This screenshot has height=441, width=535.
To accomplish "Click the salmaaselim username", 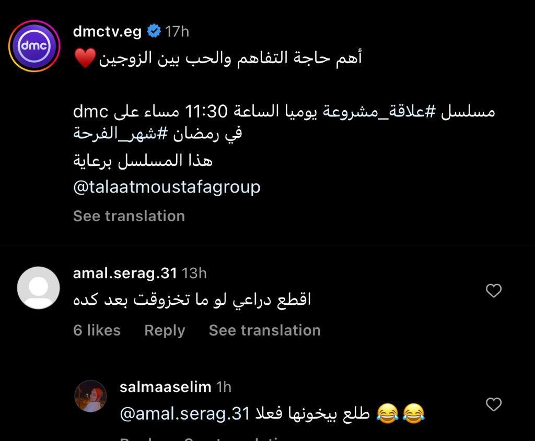I will point(165,387).
